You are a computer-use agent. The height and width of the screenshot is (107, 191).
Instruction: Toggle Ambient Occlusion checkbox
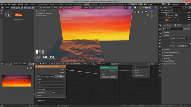[x=165, y=52]
